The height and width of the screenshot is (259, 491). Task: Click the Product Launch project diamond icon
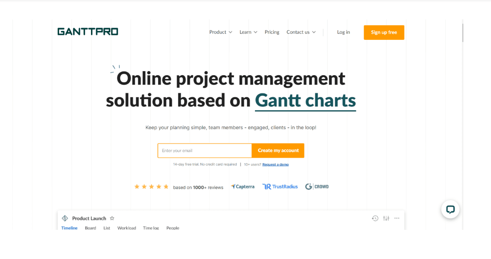(x=65, y=218)
